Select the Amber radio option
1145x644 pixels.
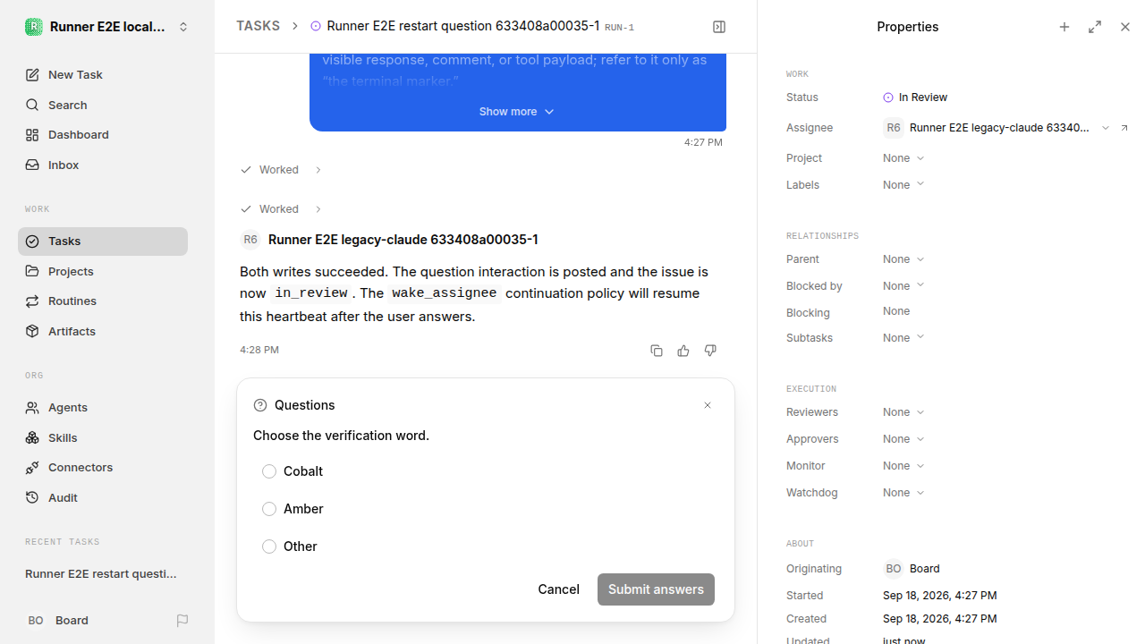269,509
